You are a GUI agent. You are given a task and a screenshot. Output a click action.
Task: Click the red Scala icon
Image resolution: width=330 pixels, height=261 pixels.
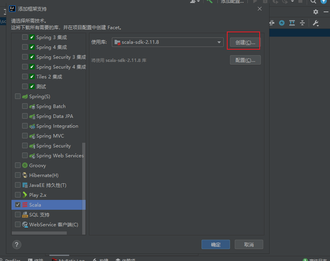point(25,205)
